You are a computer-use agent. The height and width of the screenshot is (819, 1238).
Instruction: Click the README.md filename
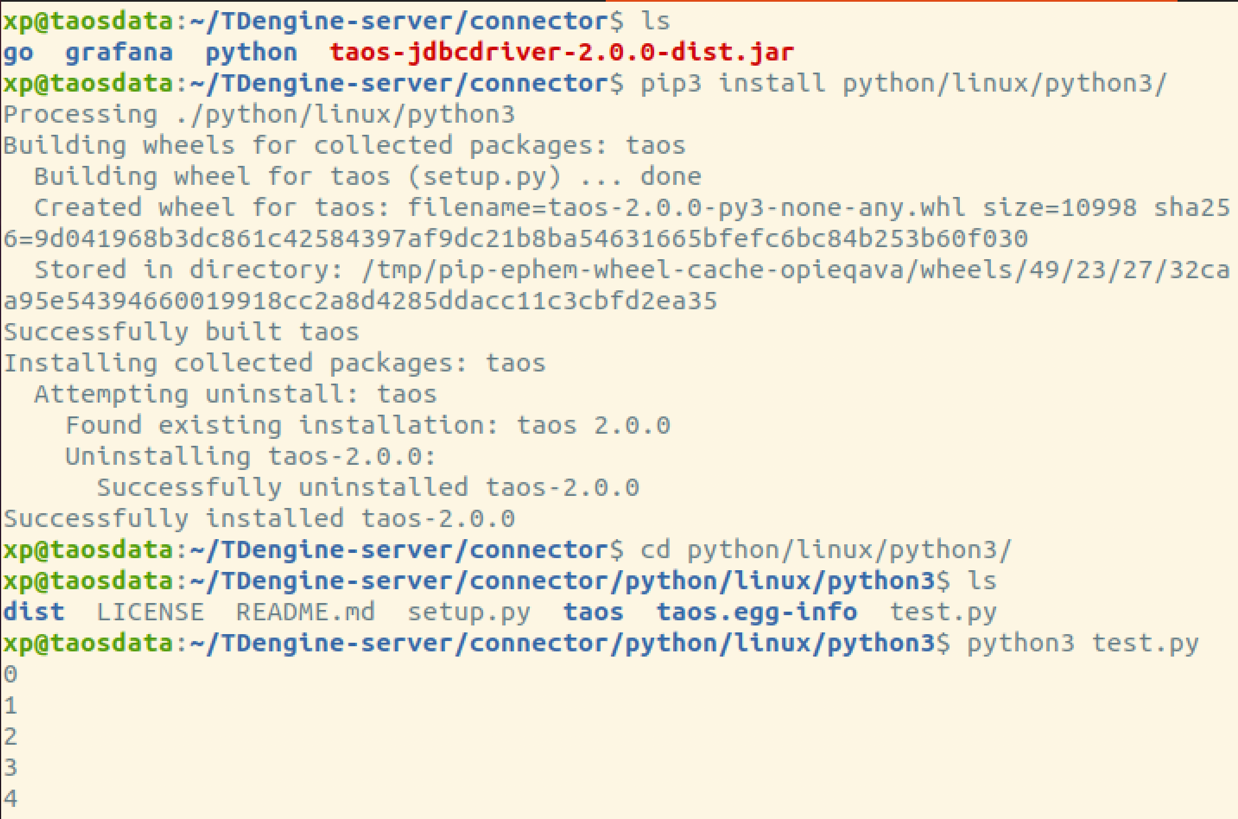tap(305, 612)
